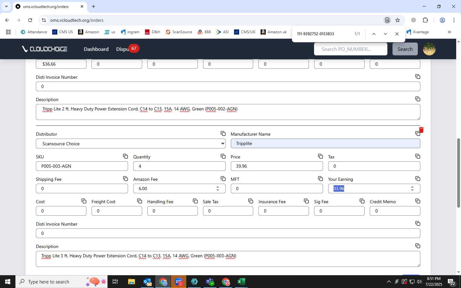Open the ScanSource bookmark
Image resolution: width=461 pixels, height=288 pixels.
pos(179,32)
